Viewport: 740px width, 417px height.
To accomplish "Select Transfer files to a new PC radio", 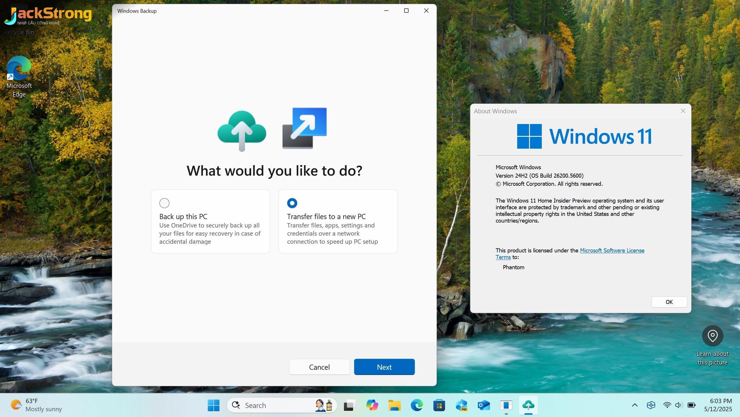I will (292, 203).
